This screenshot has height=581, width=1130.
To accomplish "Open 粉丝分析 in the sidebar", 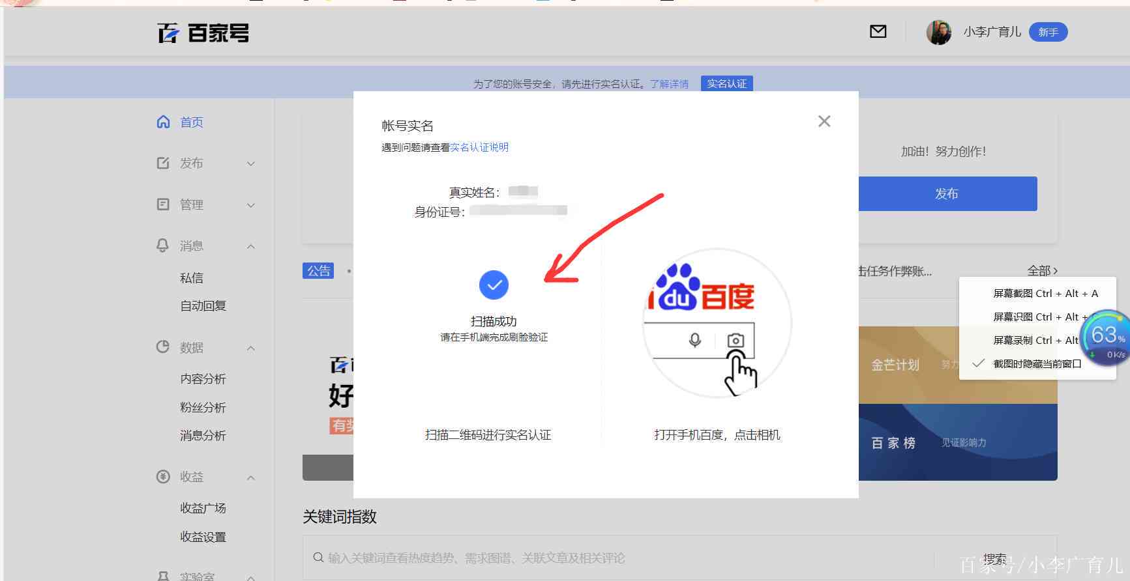I will (203, 407).
